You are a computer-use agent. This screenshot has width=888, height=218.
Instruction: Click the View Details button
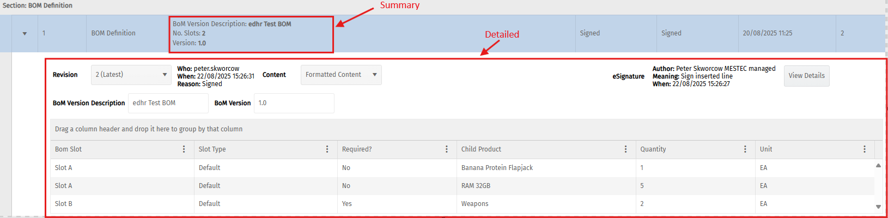click(x=806, y=76)
